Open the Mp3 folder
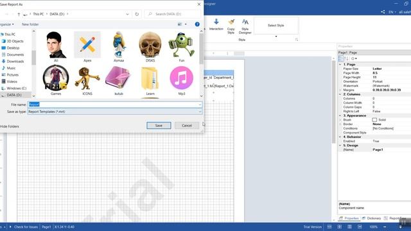 (182, 80)
